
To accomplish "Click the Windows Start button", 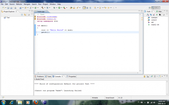I will click(4, 103).
